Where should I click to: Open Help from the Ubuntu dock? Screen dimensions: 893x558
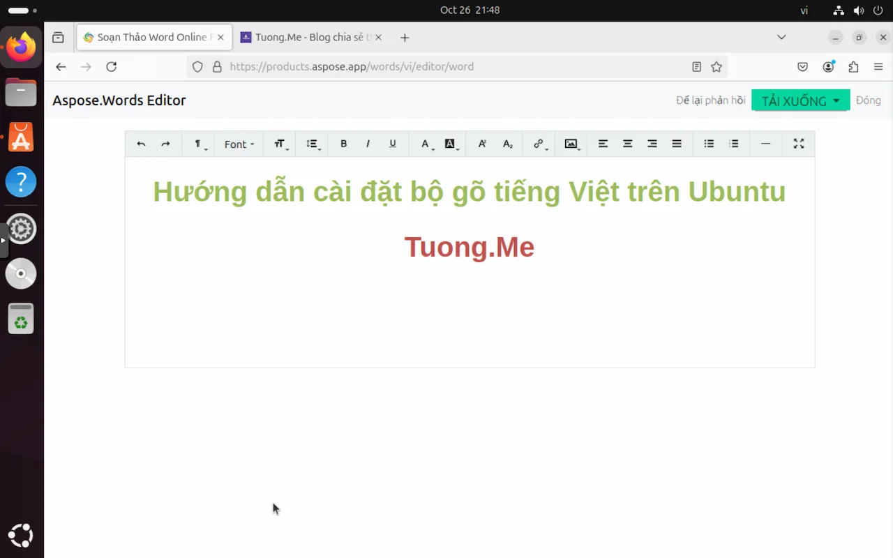21,182
